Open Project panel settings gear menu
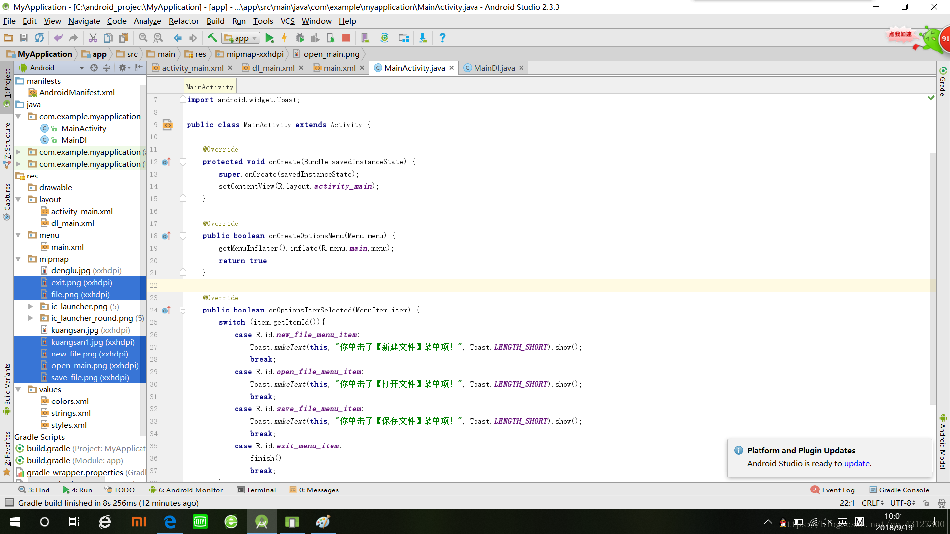 123,68
